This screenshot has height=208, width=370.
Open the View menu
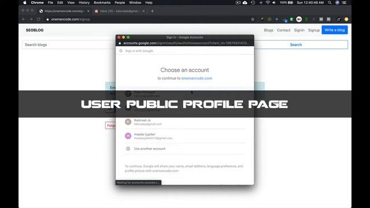click(x=71, y=2)
